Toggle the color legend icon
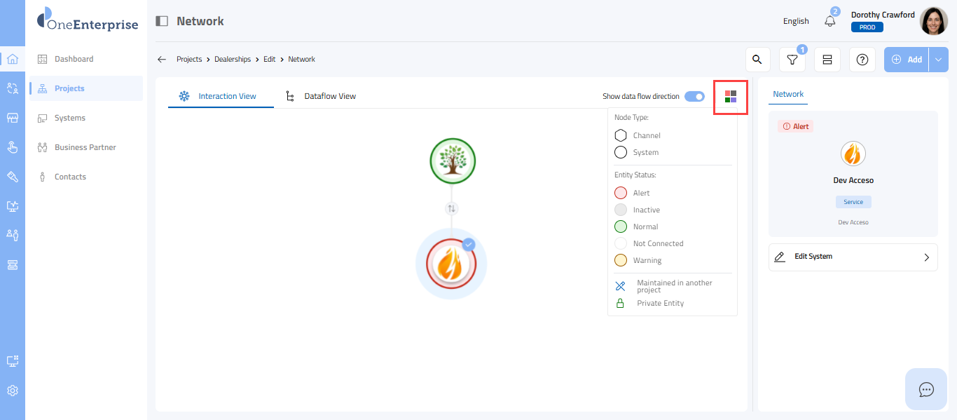 point(731,97)
